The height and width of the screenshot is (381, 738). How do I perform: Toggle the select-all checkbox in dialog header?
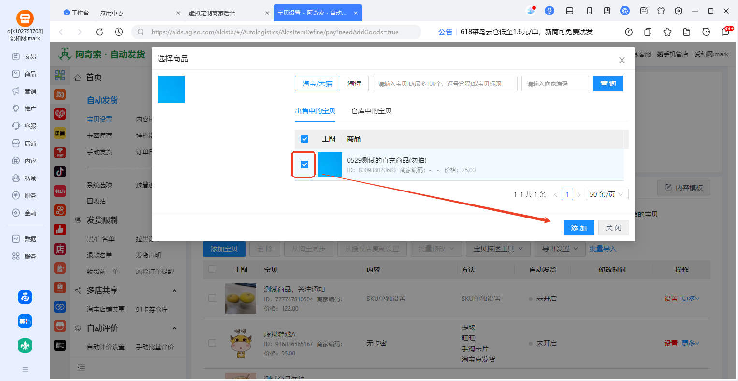(304, 139)
